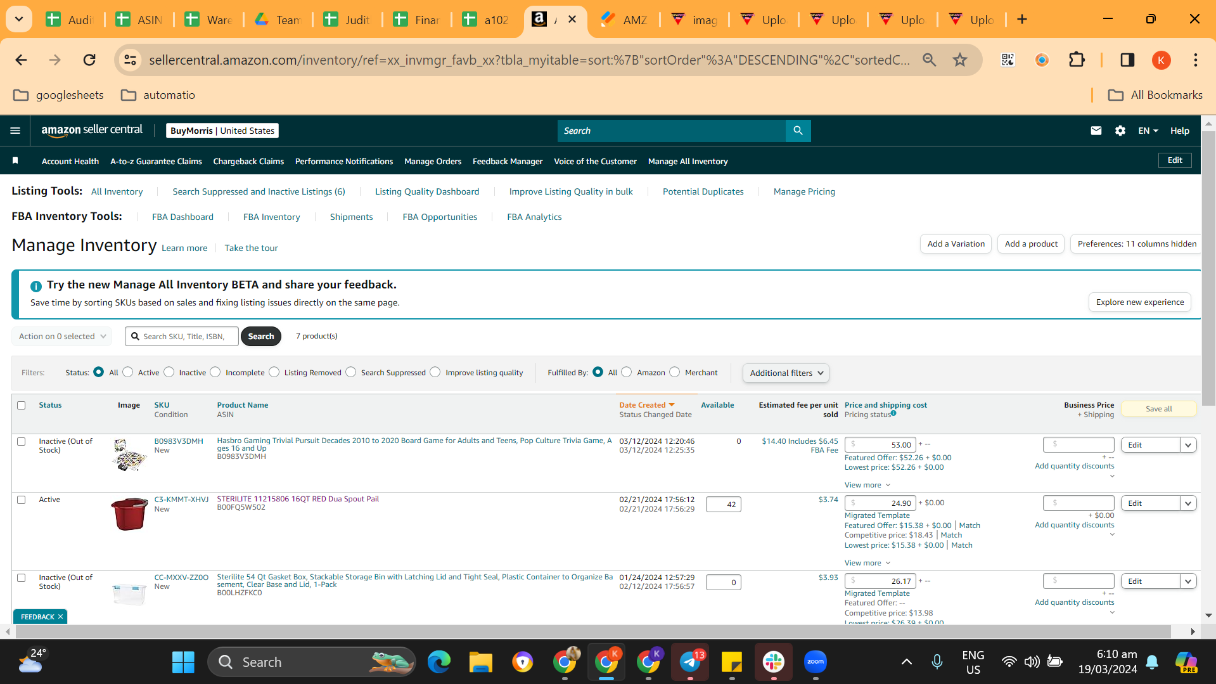View site information icon in address bar
The width and height of the screenshot is (1216, 684).
pyautogui.click(x=130, y=60)
